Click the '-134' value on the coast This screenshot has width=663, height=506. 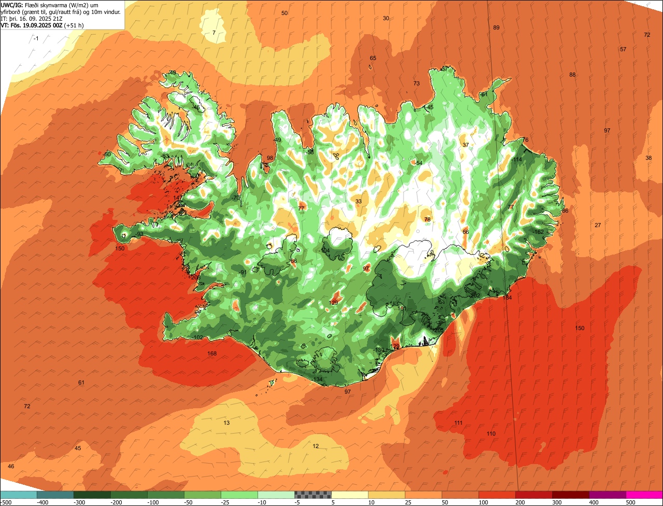click(318, 380)
